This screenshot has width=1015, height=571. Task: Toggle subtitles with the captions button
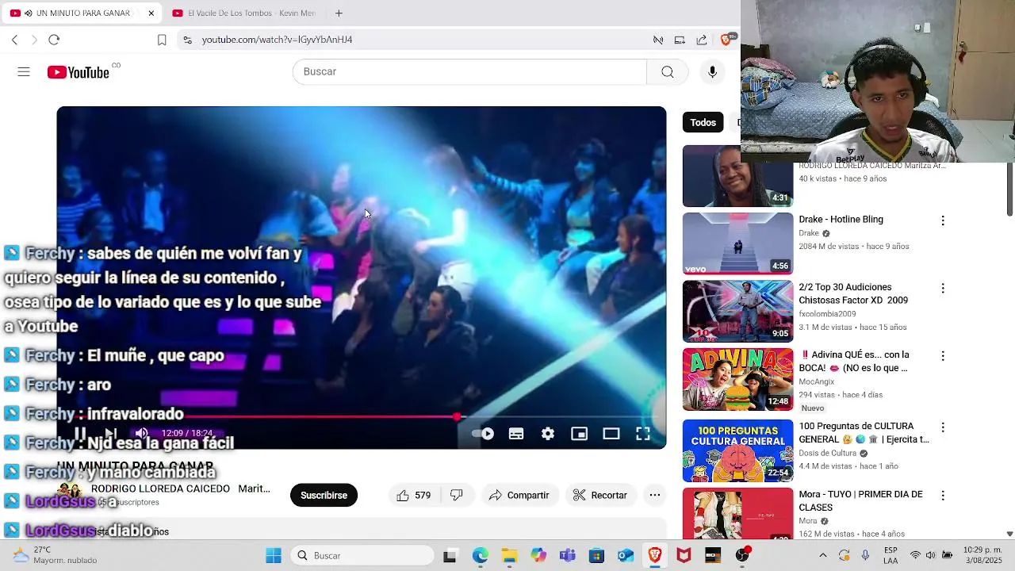(516, 434)
